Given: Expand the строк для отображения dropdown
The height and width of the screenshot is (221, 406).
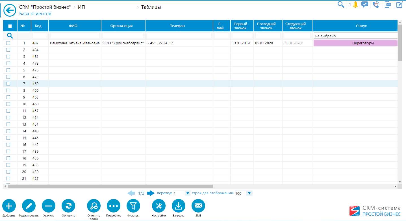Looking at the screenshot, I should coord(249,193).
